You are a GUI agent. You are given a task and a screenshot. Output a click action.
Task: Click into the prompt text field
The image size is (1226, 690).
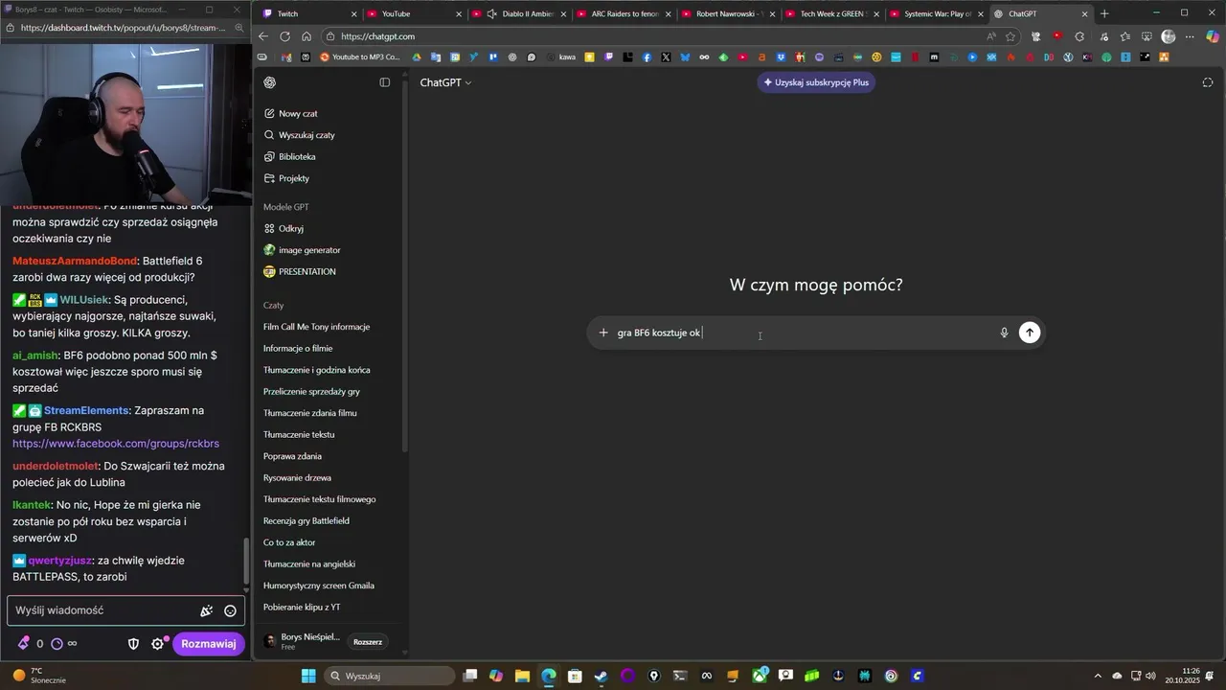[803, 333]
